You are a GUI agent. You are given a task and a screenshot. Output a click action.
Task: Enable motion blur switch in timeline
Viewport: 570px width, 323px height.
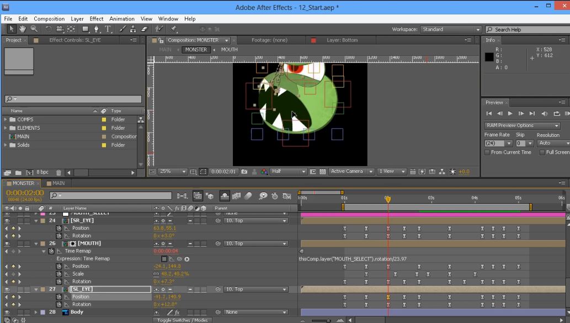coord(248,196)
